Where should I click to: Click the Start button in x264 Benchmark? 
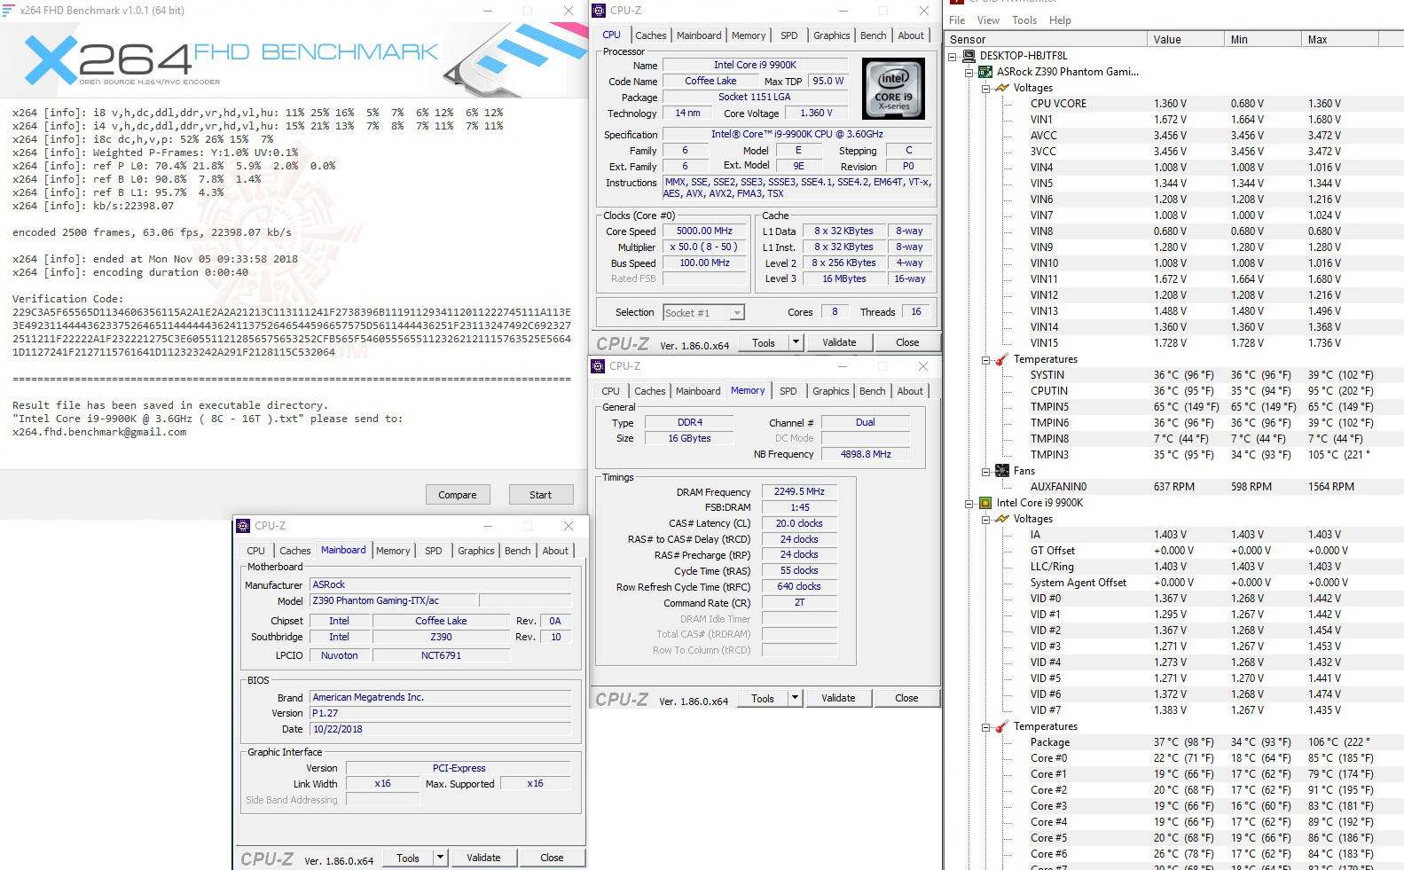tap(540, 495)
